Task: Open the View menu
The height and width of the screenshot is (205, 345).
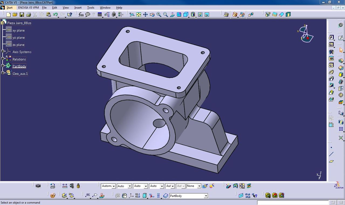Action: pos(65,8)
